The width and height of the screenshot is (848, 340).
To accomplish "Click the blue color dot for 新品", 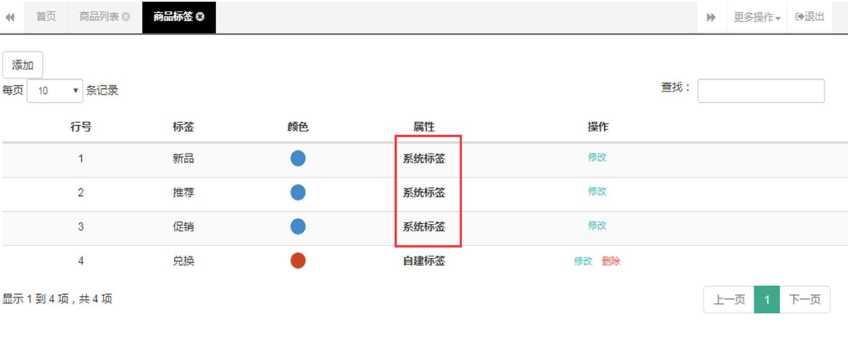I will tap(298, 159).
